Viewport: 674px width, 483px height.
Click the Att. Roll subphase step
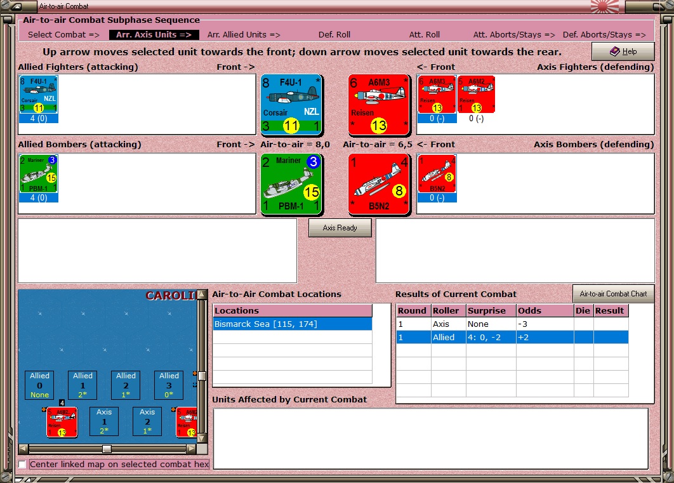pyautogui.click(x=424, y=35)
